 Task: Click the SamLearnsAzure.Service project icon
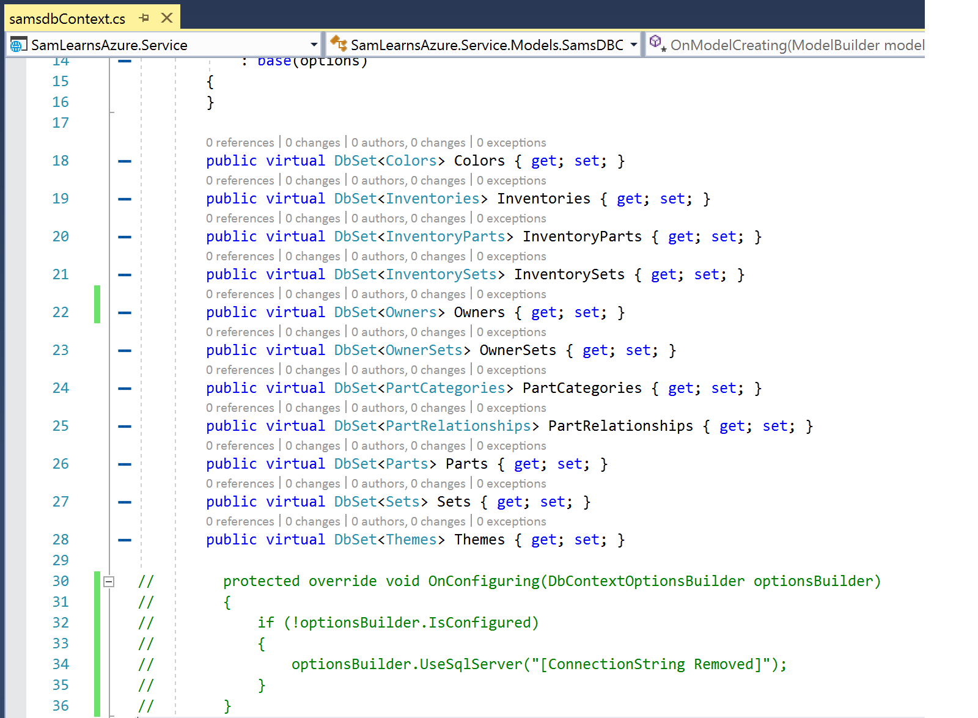(x=18, y=45)
